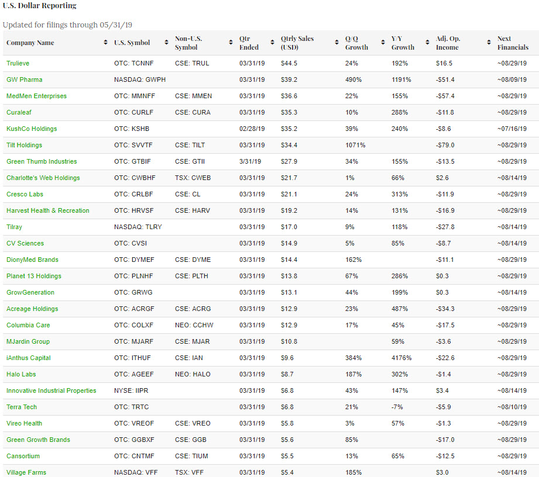Open the Village Farms company link
This screenshot has height=477, width=539.
(x=26, y=472)
